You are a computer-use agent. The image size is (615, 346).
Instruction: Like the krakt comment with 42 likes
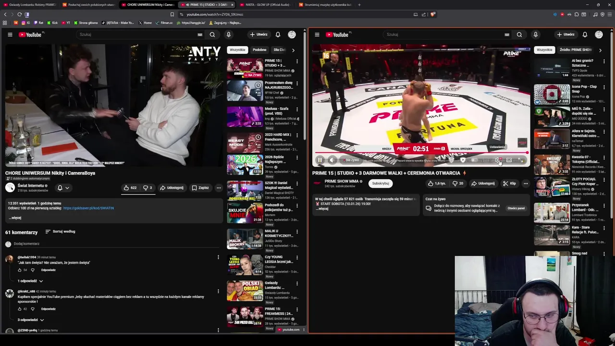pos(20,309)
